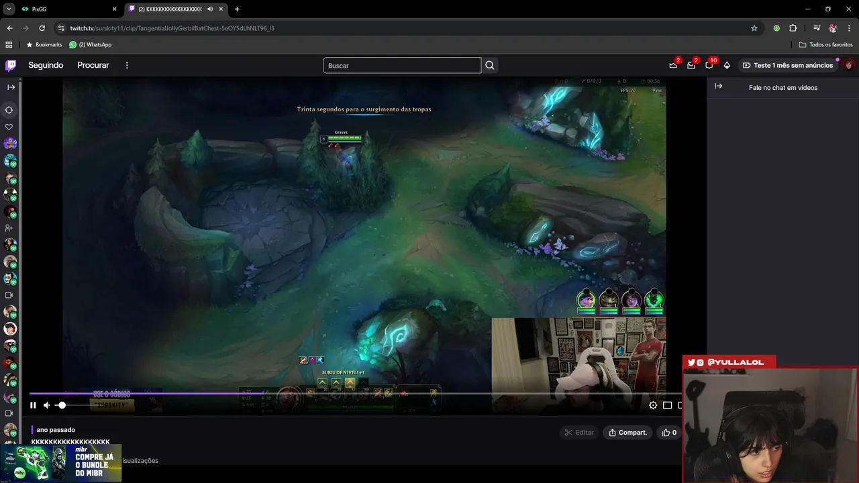This screenshot has width=859, height=483.
Task: Open the media controls icon in toolbar
Action: pyautogui.click(x=816, y=28)
